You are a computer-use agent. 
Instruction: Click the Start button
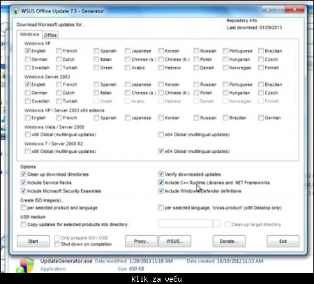pyautogui.click(x=33, y=241)
